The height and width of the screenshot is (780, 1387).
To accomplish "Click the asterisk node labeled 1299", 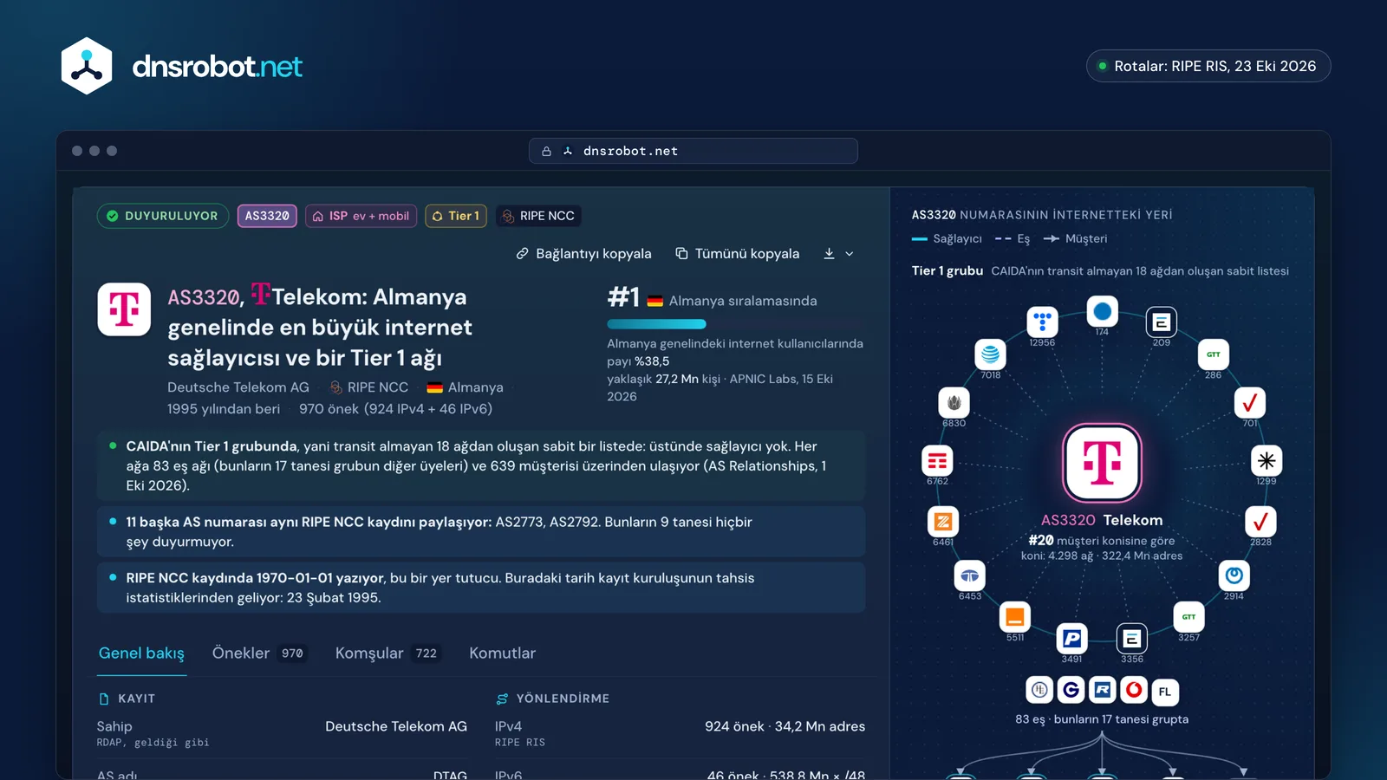I will click(1267, 460).
